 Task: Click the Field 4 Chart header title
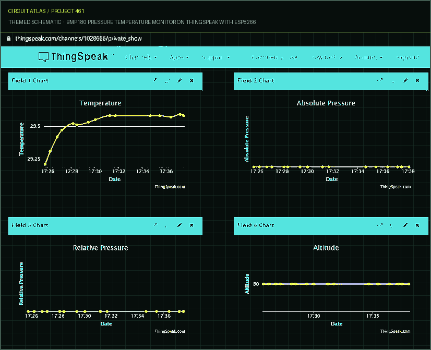[x=256, y=225]
